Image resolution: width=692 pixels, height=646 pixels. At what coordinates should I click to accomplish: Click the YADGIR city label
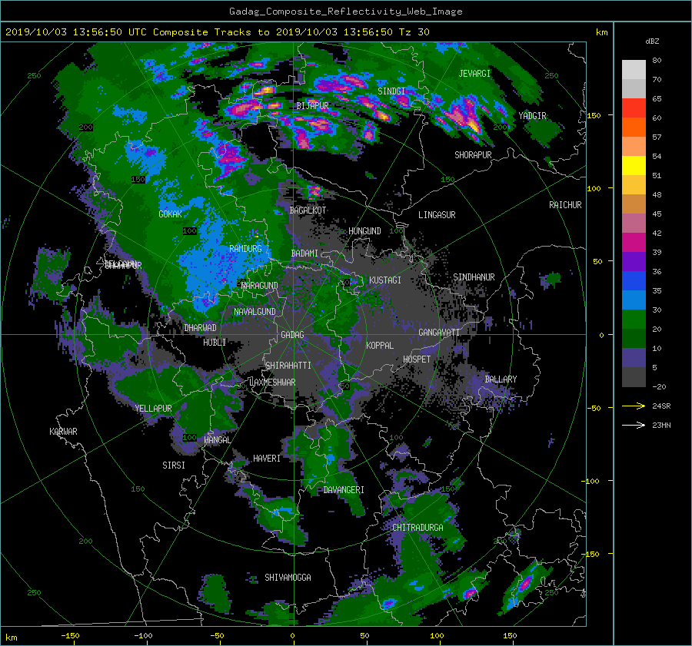click(x=532, y=116)
